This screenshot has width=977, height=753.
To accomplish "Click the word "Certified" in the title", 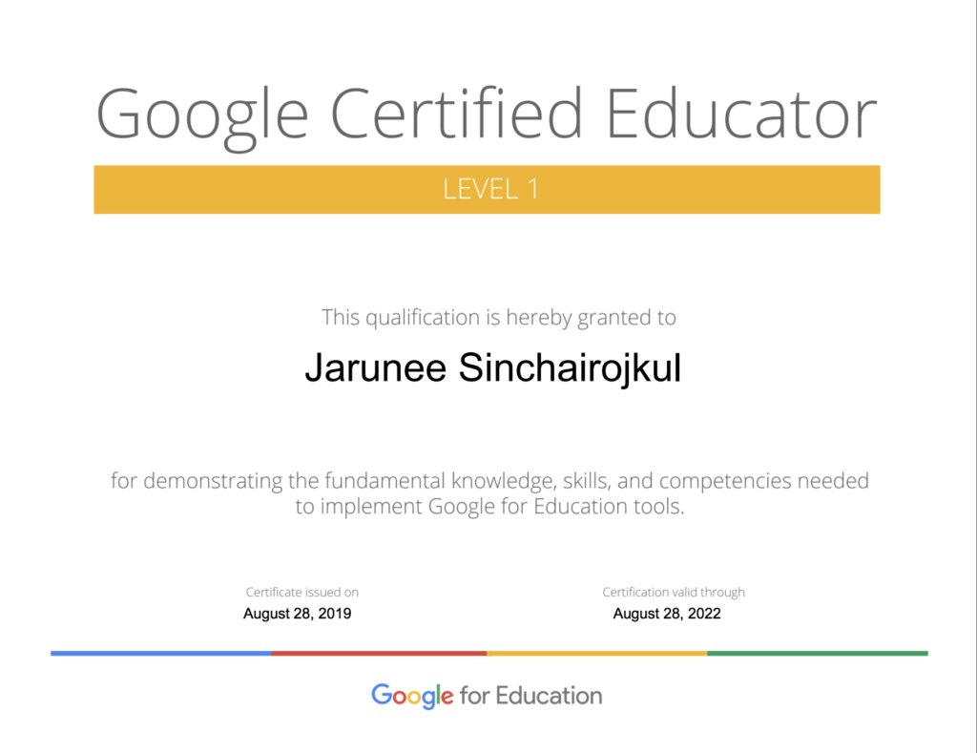I will pyautogui.click(x=457, y=113).
